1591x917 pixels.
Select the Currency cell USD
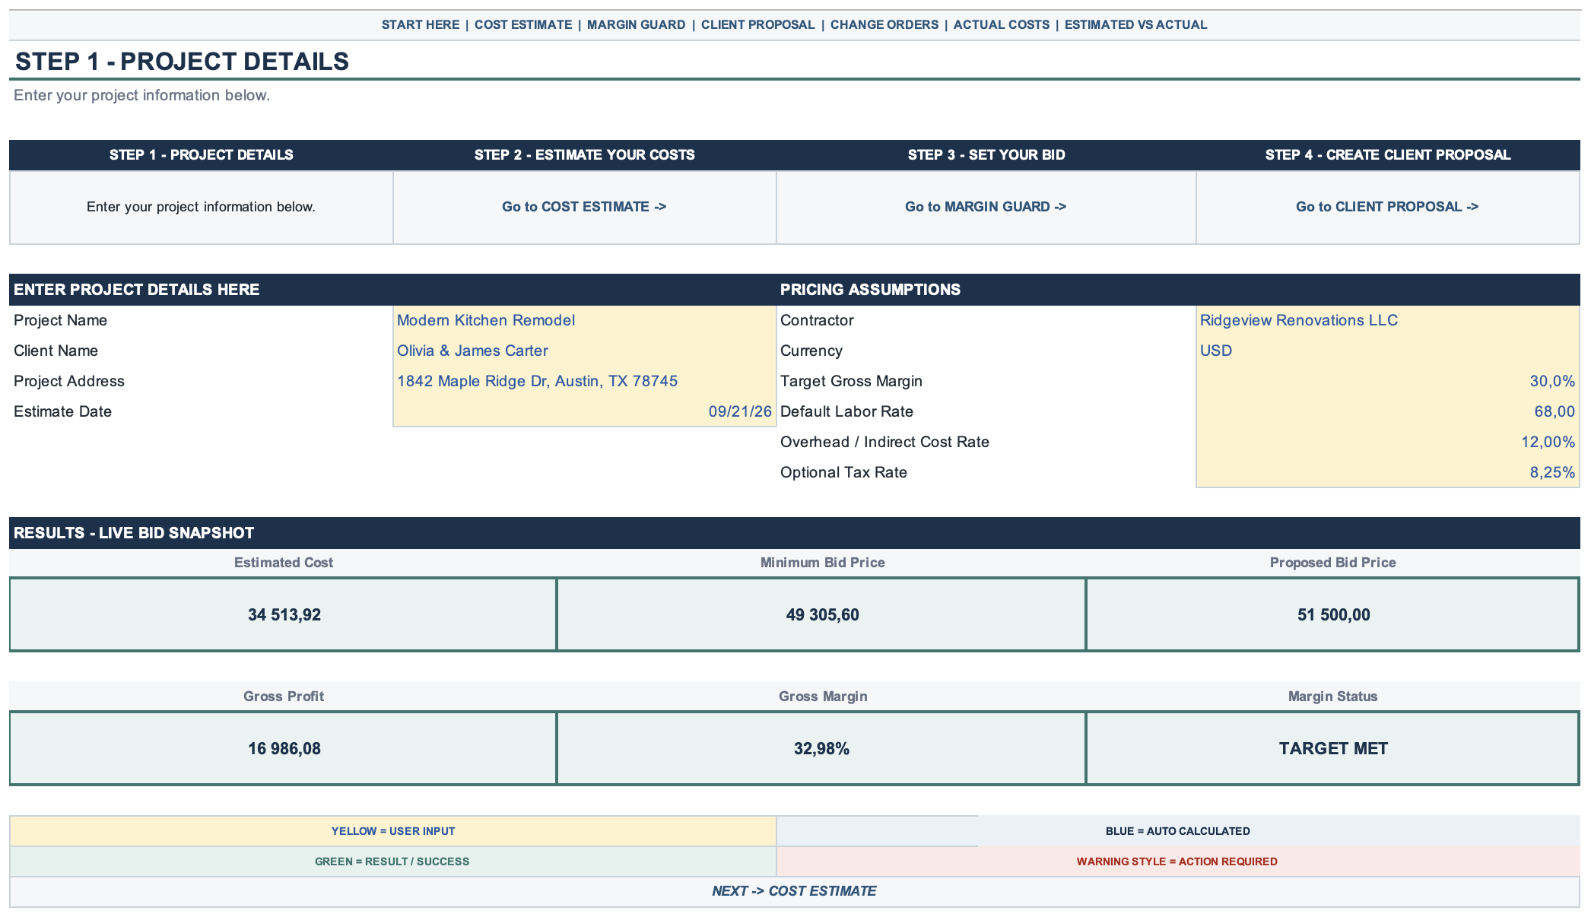tap(1388, 351)
